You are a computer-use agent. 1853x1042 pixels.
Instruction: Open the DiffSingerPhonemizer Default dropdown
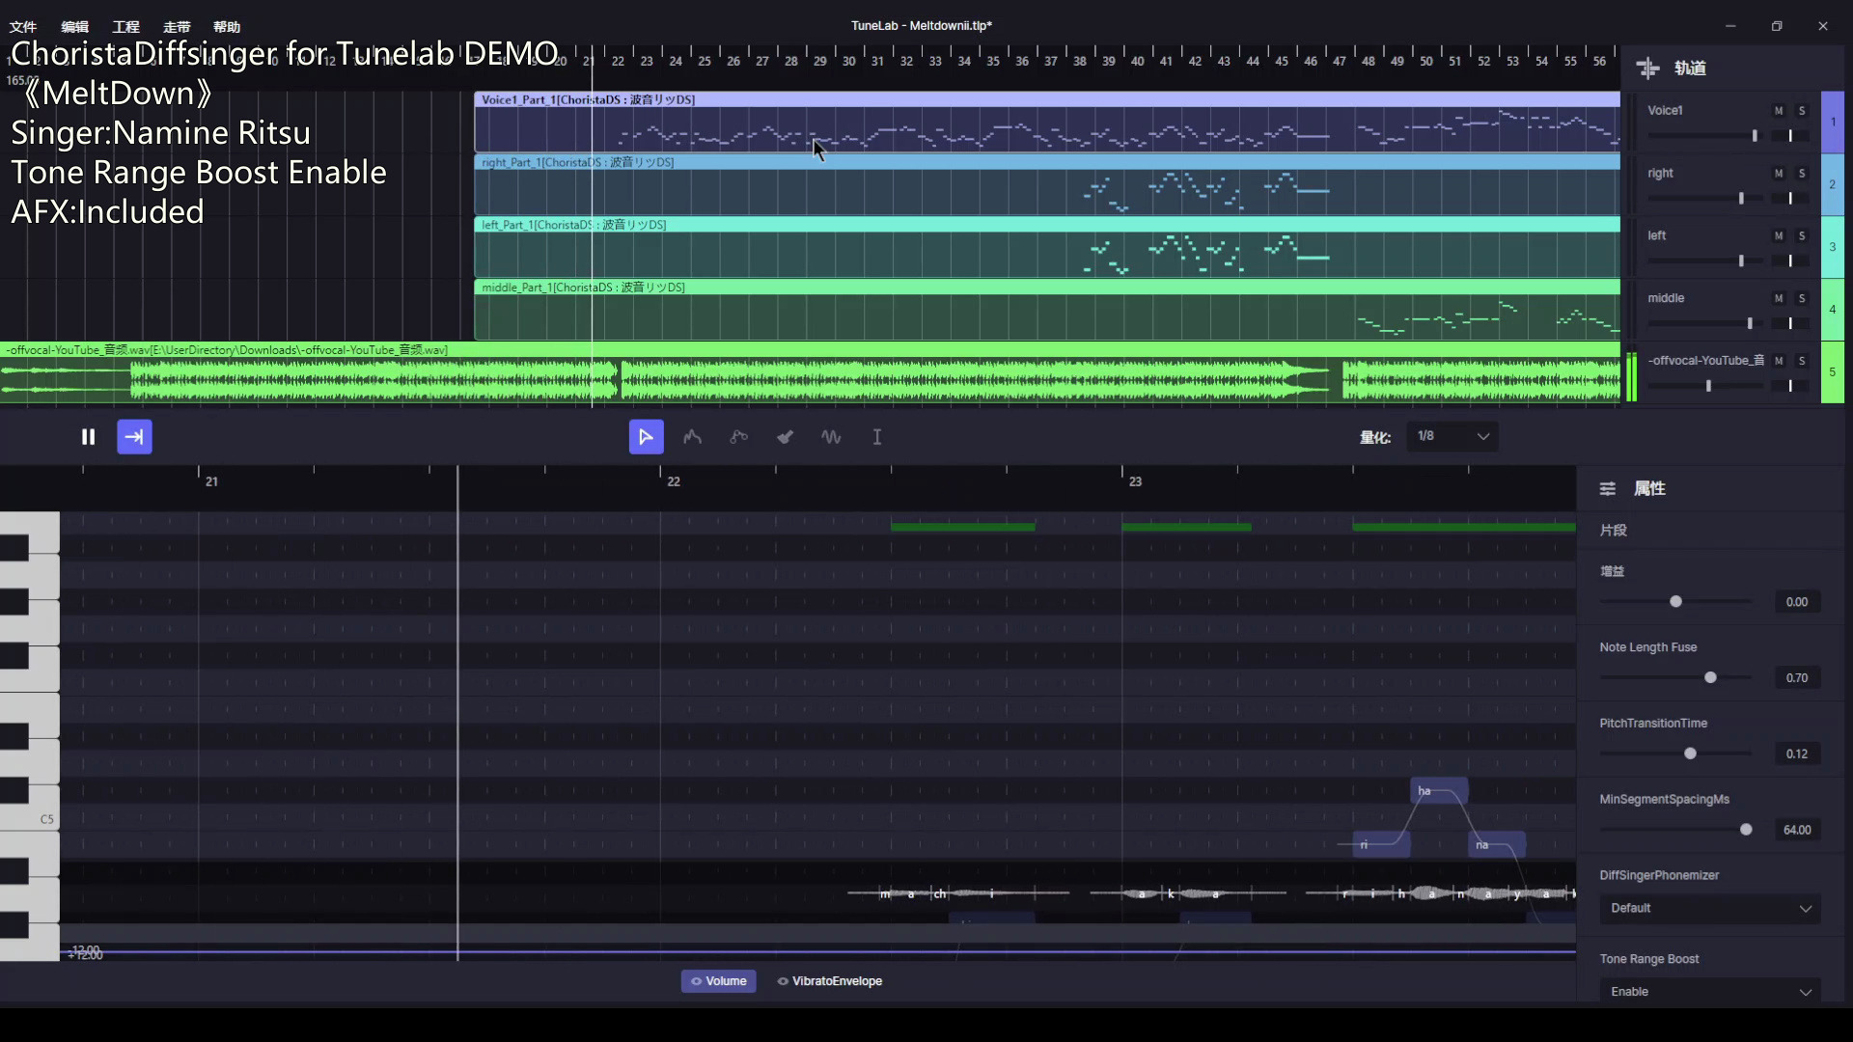[1709, 908]
